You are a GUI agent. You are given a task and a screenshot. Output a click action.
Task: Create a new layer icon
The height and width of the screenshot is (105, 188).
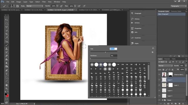click(x=179, y=104)
